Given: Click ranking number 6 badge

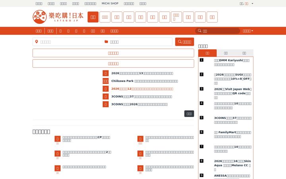Looking at the screenshot, I should [201, 132].
